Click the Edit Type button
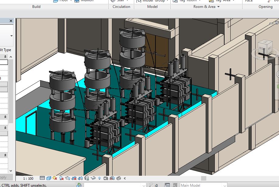Image resolution: width=279 pixels, height=187 pixels. (x=5, y=50)
